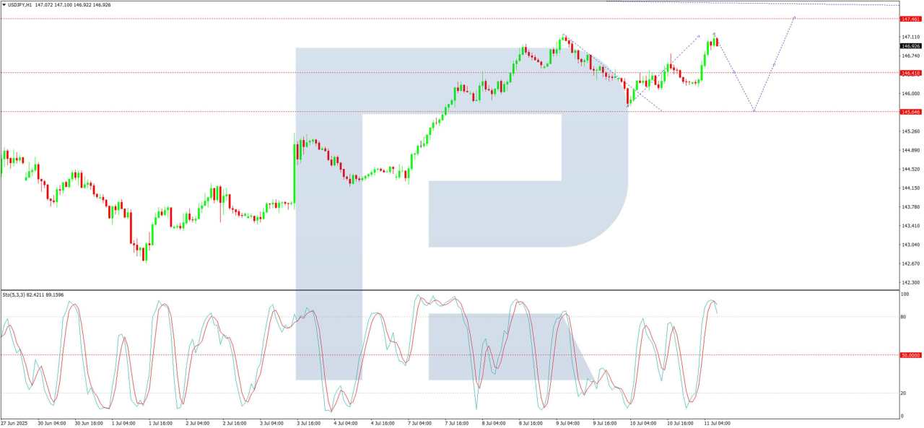924x428 pixels.
Task: Select the USDJPY,H1 symbol title text
Action: (19, 5)
